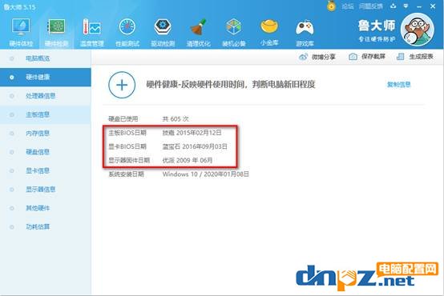This screenshot has height=296, width=444.
Task: Click the round plus icon beside 硬件健康
Action: (x=122, y=85)
